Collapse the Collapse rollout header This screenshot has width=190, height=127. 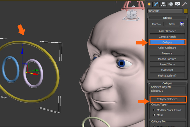pyautogui.click(x=167, y=83)
